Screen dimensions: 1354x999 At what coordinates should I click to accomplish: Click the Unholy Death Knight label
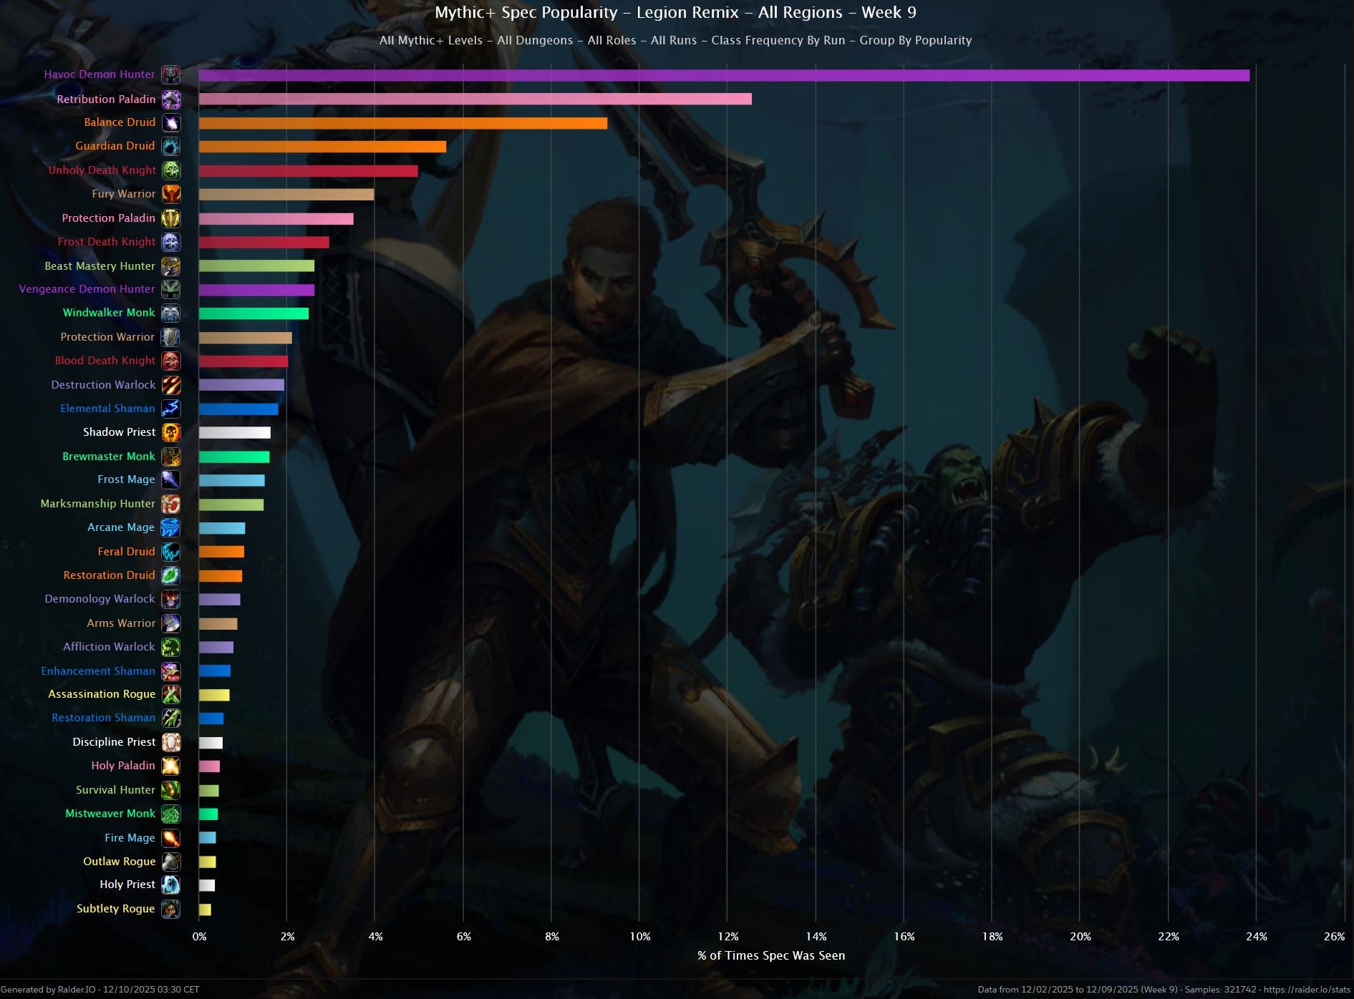[x=102, y=170]
